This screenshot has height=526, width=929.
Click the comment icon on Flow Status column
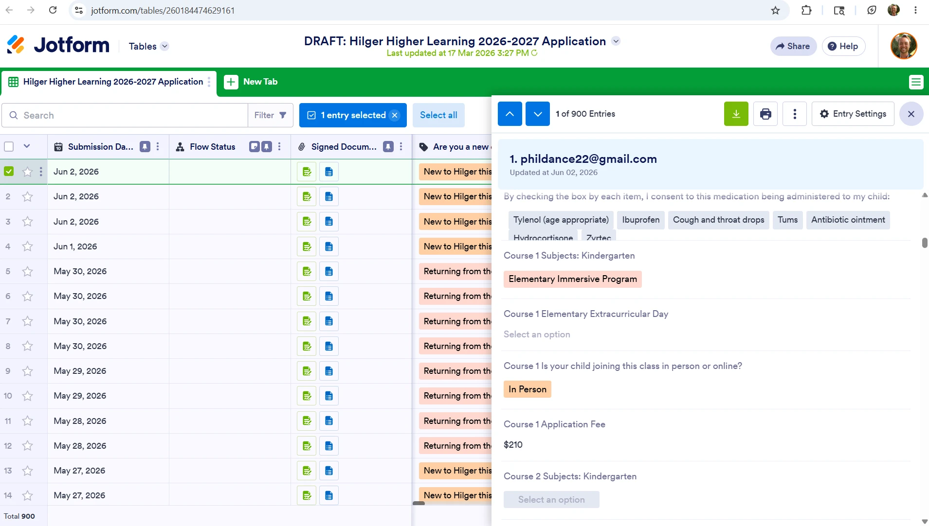click(x=254, y=147)
